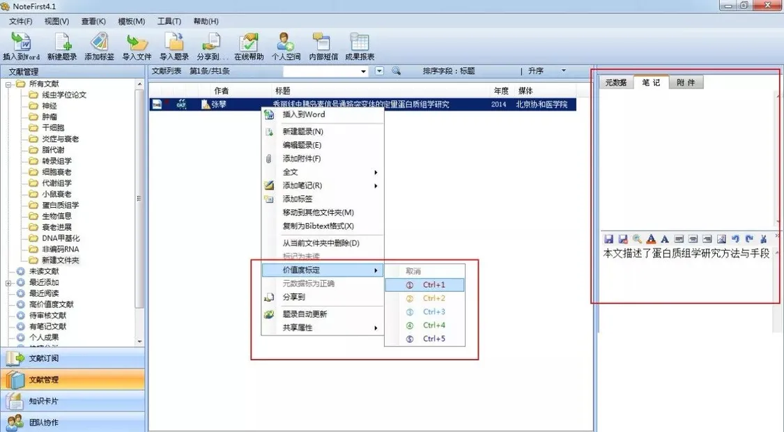Switch to the 附件 tab
This screenshot has height=432, width=784.
[686, 82]
